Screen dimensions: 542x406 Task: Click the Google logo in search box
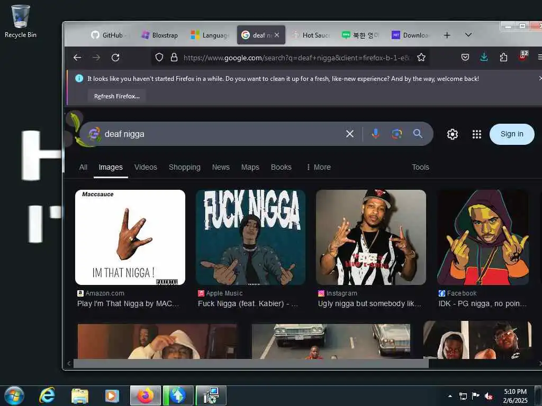94,134
